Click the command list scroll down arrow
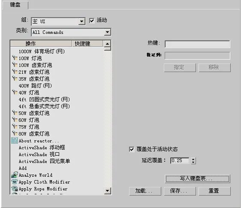The height and width of the screenshot is (208, 241). (108, 191)
